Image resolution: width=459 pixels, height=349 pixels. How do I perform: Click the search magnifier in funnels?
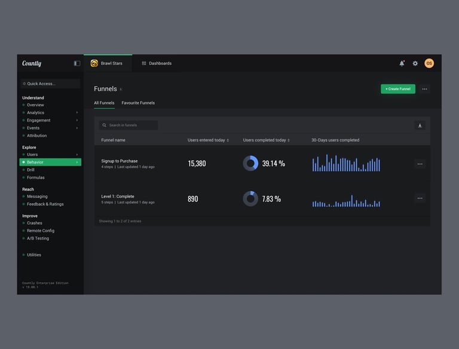104,125
